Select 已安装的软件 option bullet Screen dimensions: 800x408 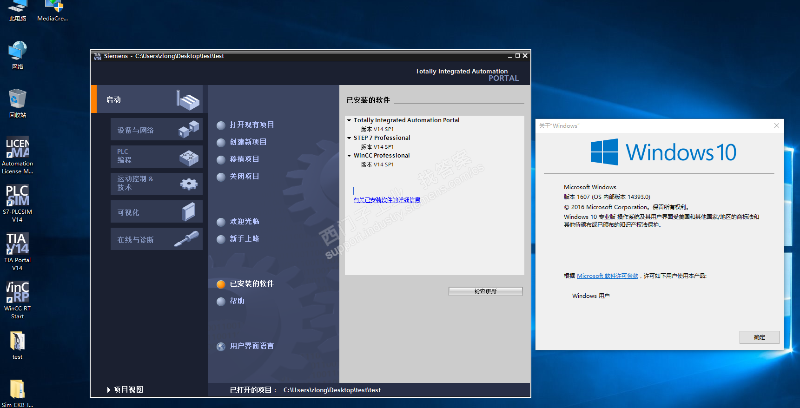coord(221,284)
